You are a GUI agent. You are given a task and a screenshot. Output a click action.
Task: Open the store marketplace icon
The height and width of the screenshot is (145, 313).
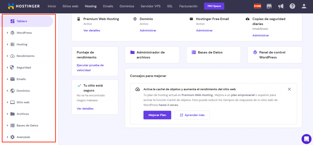269,6
